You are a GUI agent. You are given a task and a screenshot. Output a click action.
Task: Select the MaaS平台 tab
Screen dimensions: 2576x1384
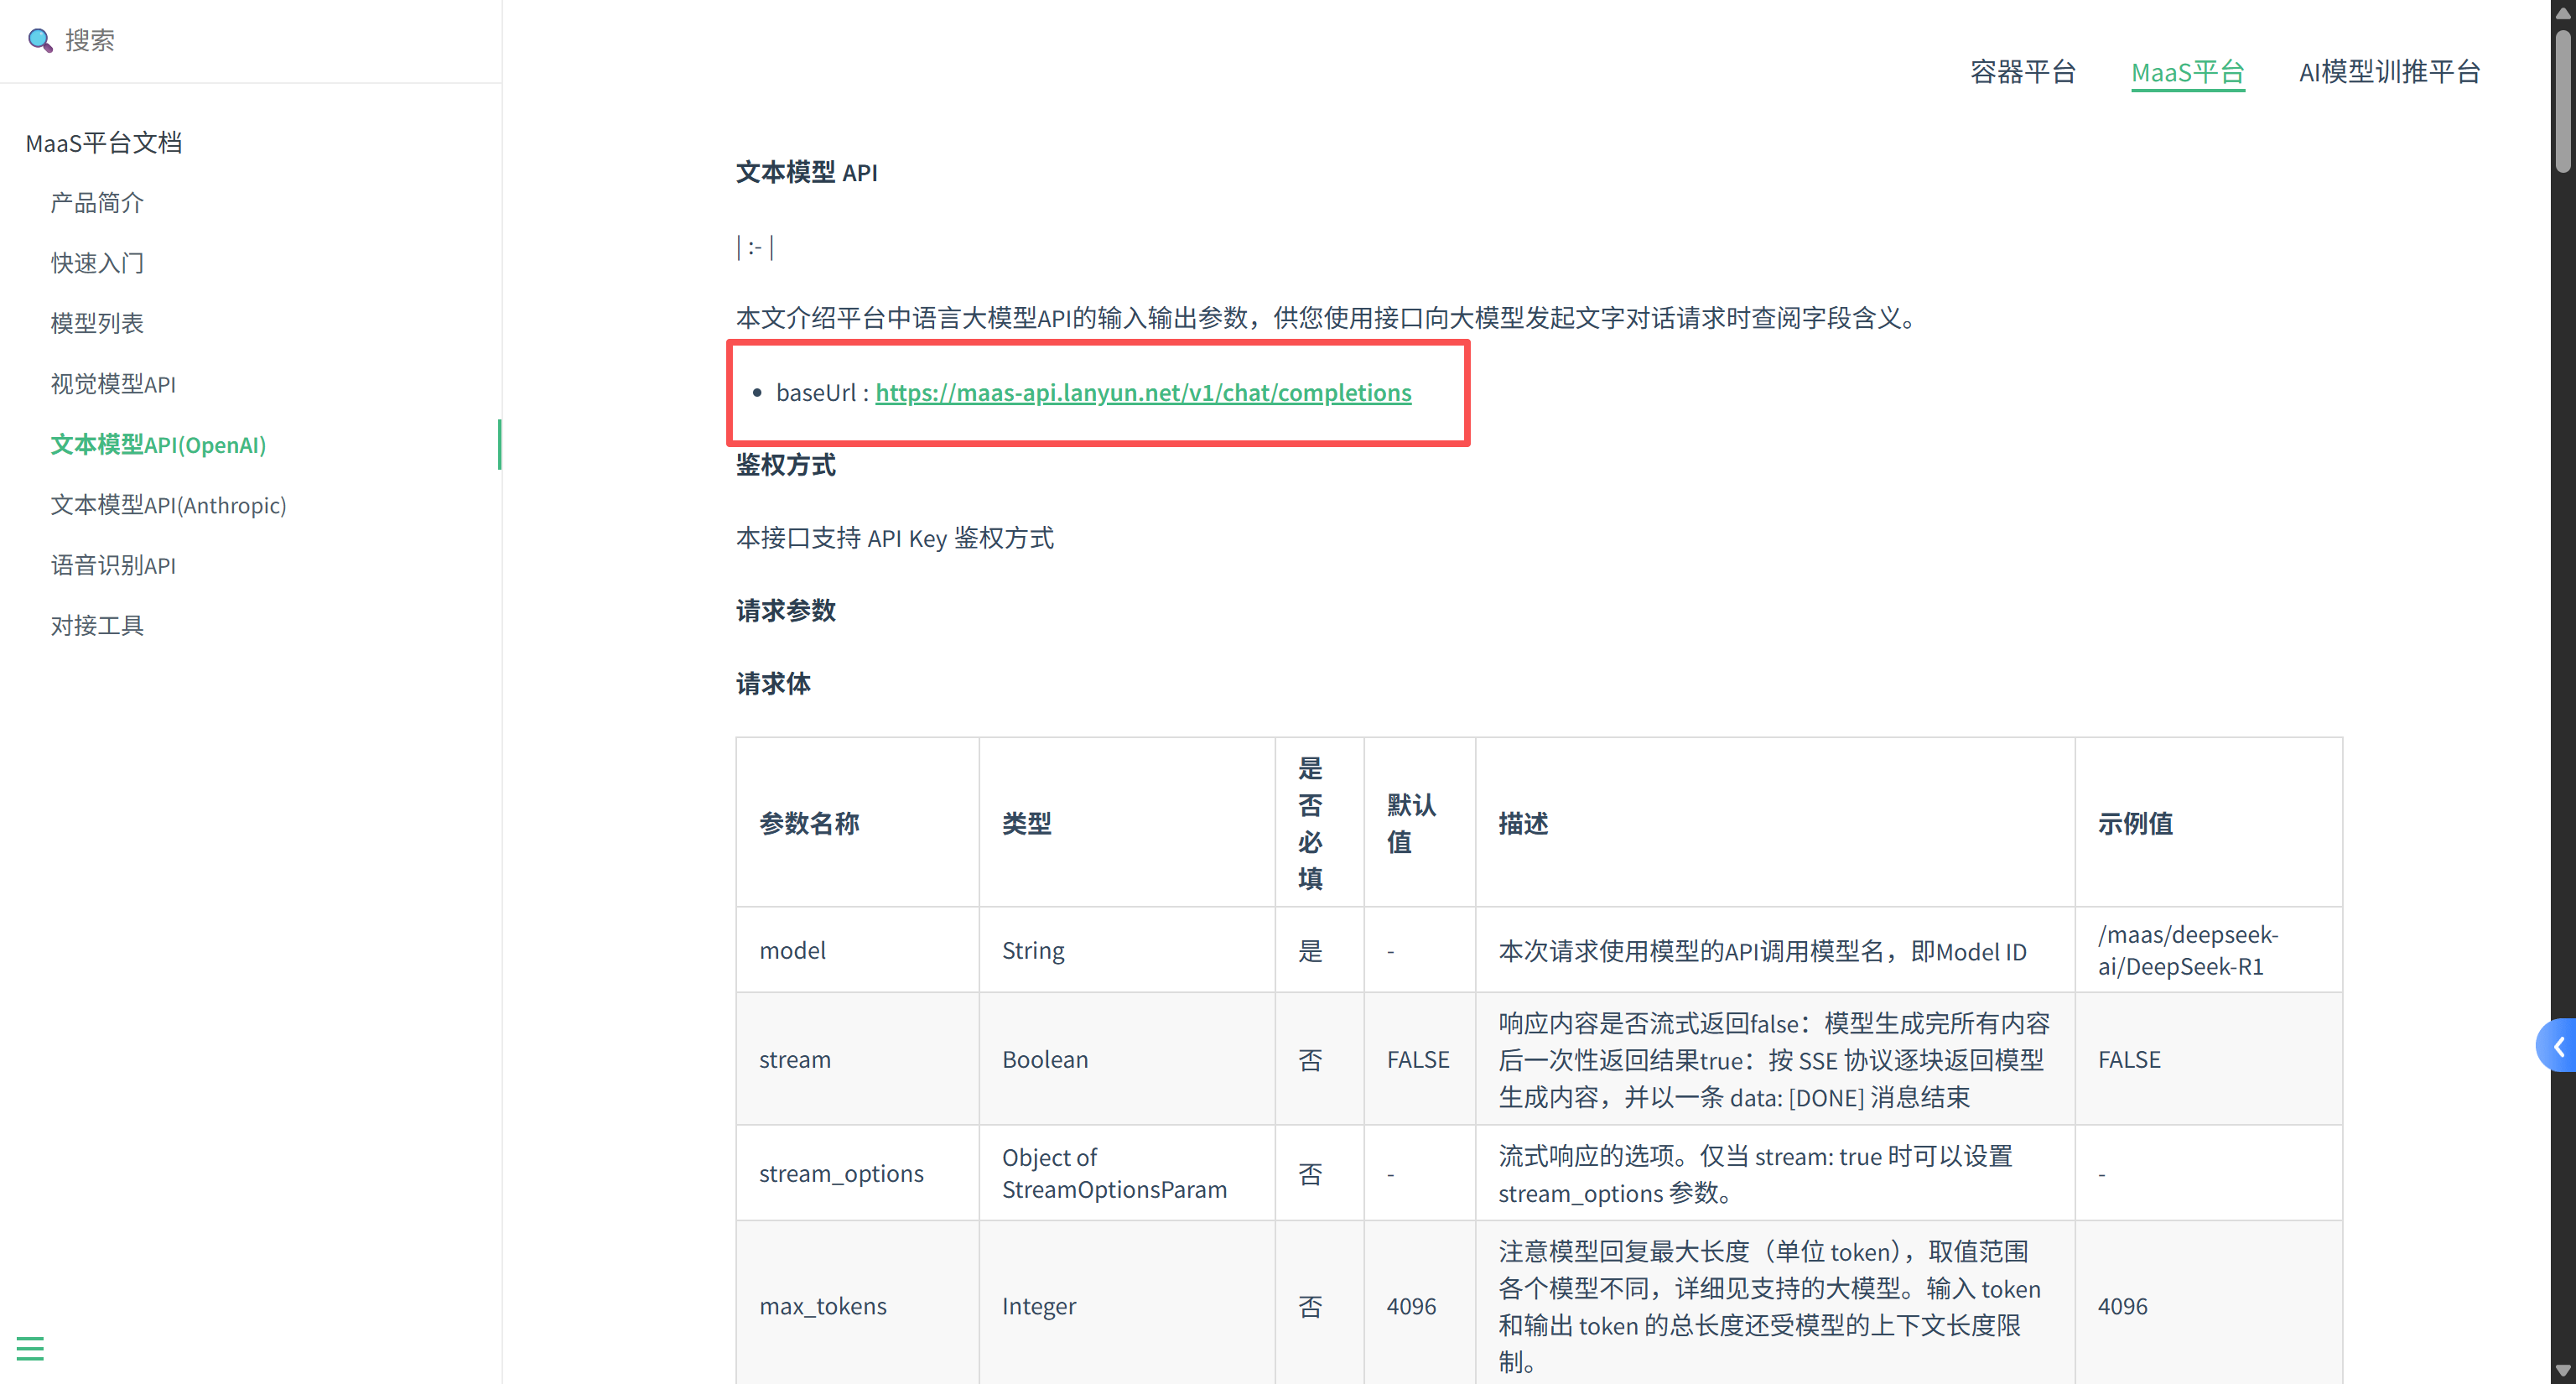click(x=2187, y=72)
